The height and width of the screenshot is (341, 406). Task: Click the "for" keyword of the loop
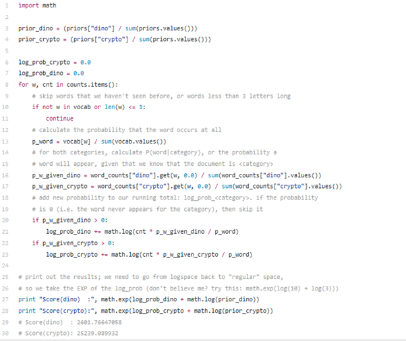pyautogui.click(x=23, y=84)
